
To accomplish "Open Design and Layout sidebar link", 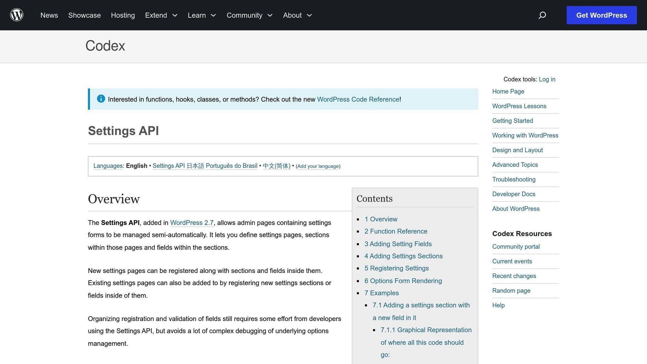I will [517, 150].
